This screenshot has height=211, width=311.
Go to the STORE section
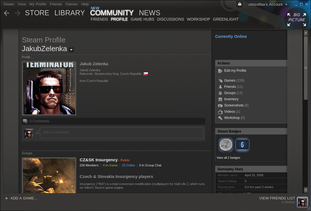pyautogui.click(x=37, y=13)
